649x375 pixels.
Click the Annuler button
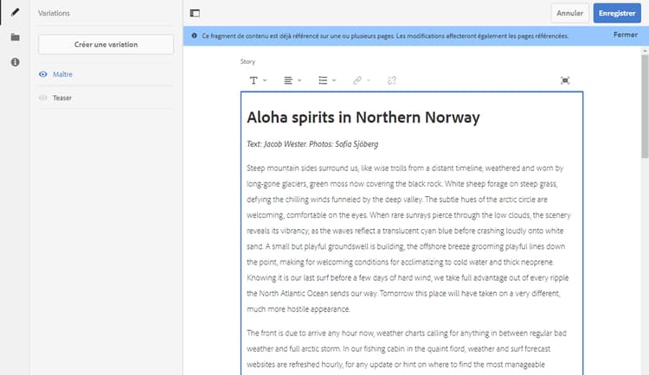570,13
